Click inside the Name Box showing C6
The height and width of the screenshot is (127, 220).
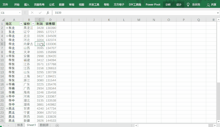[x=9, y=13]
